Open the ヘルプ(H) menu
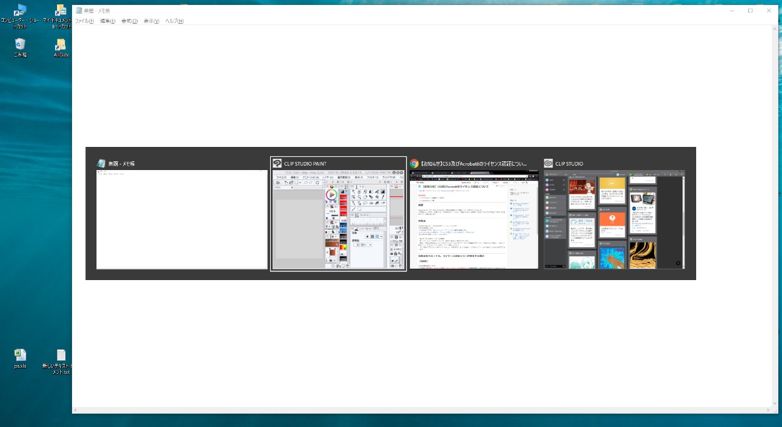782x427 pixels. point(174,21)
